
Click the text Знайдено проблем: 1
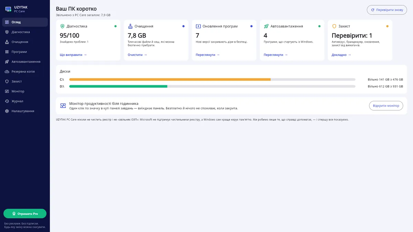coord(74,42)
